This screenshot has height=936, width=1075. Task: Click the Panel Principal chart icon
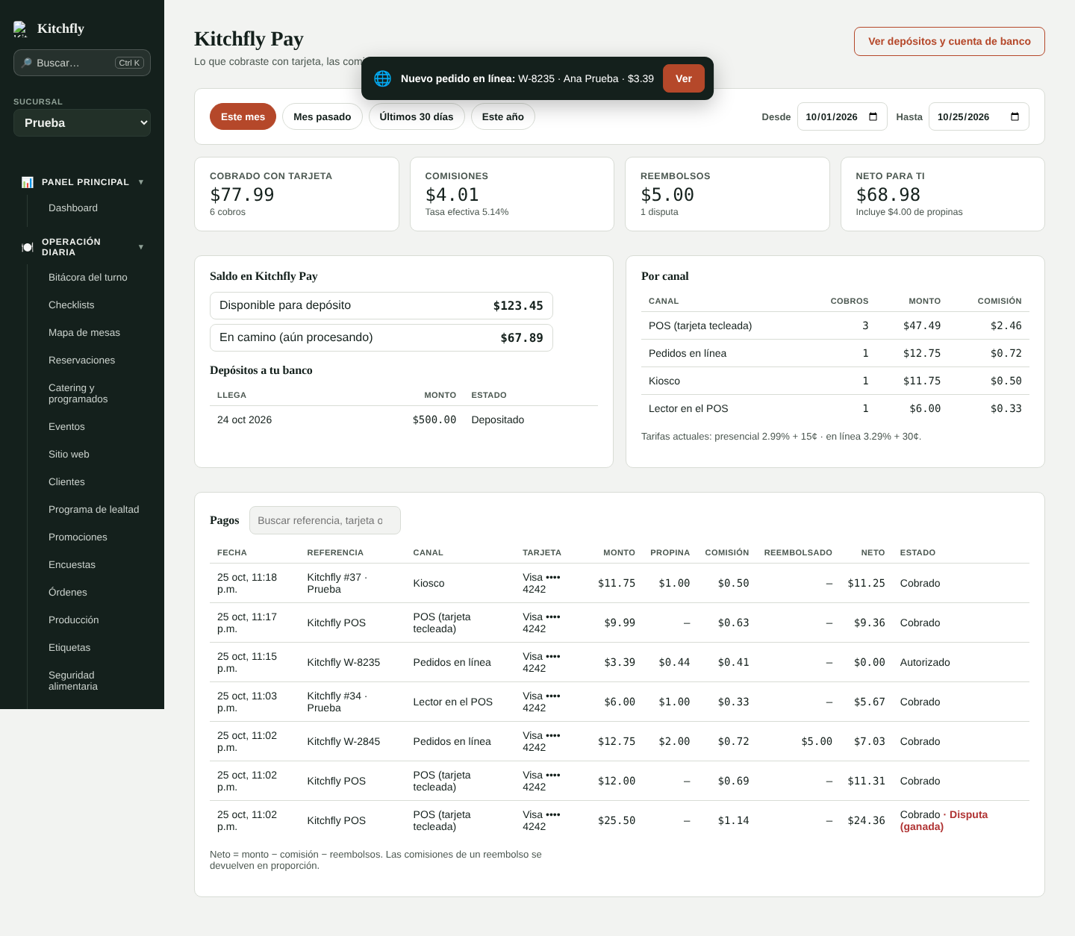[x=28, y=182]
